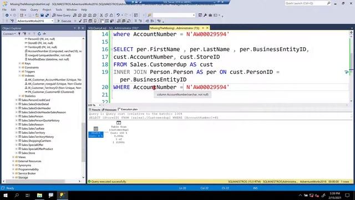The width and height of the screenshot is (355, 200).
Task: Expand the Keys folder node
Action: (x=20, y=63)
